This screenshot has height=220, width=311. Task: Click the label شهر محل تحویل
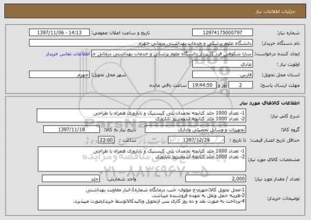109,75
